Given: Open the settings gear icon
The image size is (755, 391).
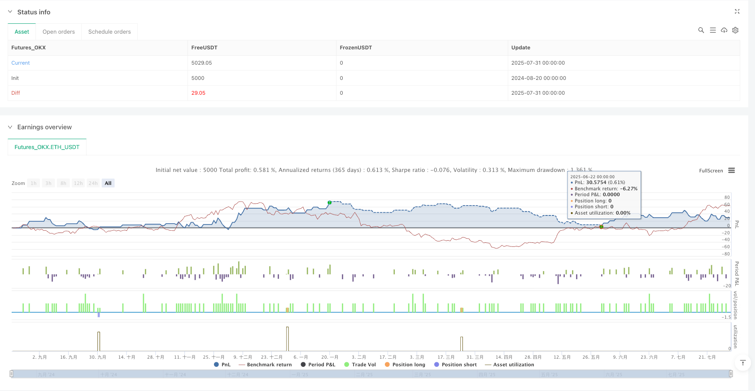Looking at the screenshot, I should pyautogui.click(x=735, y=30).
